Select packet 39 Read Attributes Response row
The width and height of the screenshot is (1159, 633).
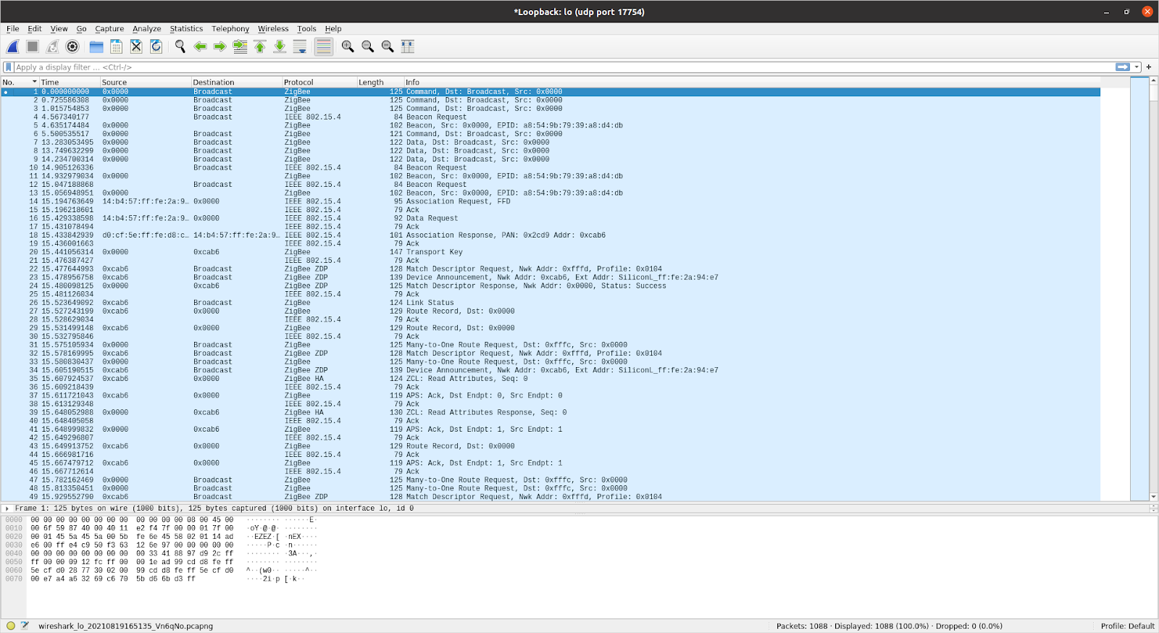[x=551, y=413]
